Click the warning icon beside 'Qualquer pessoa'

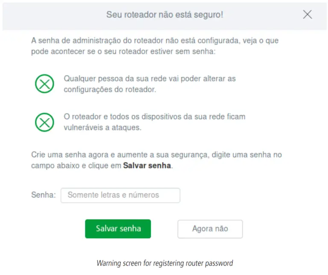[44, 84]
